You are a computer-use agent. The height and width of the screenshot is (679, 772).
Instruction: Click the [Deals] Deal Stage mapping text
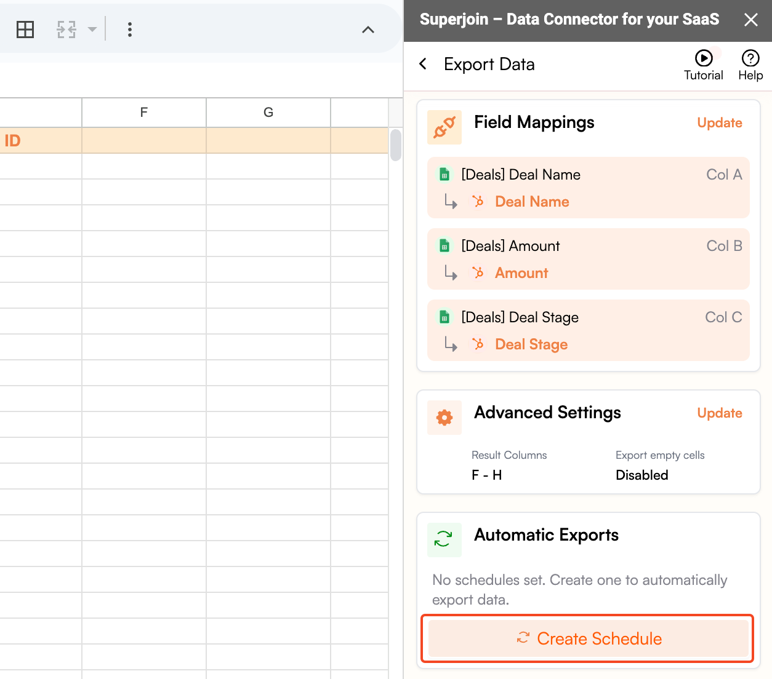click(520, 317)
